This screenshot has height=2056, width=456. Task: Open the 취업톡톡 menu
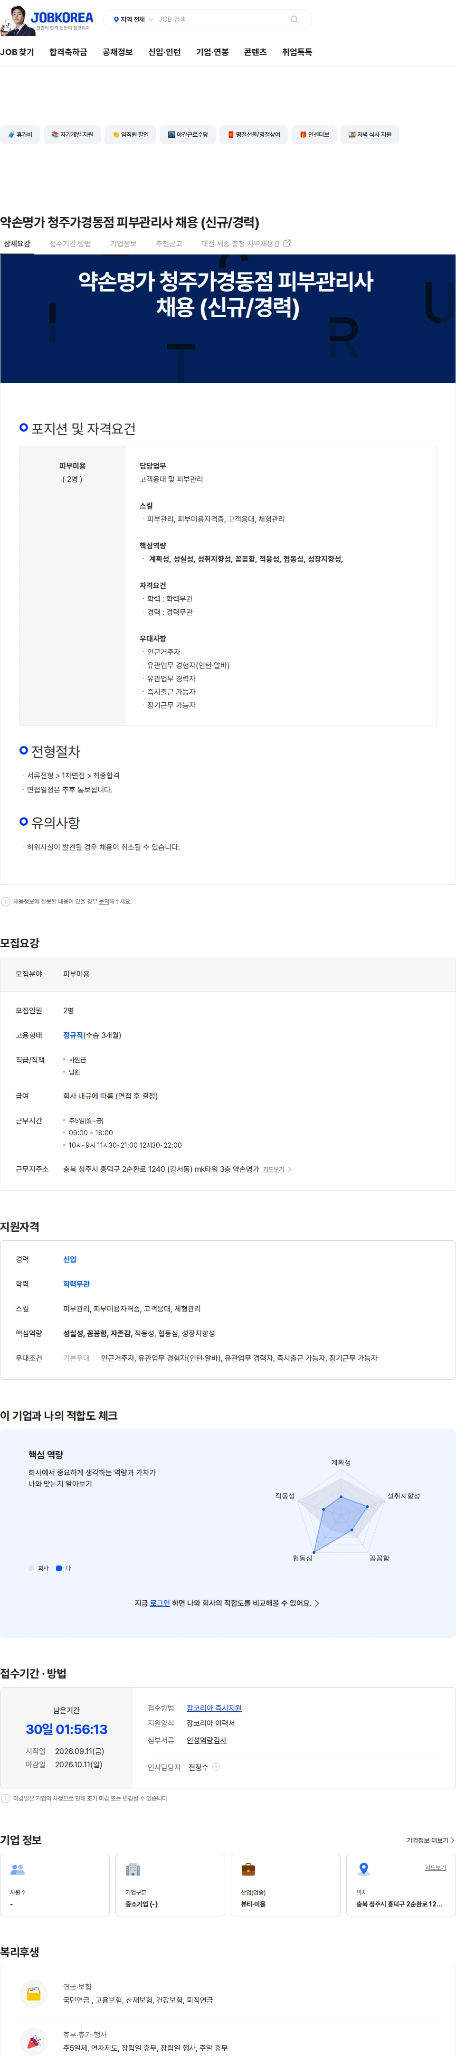(x=297, y=52)
